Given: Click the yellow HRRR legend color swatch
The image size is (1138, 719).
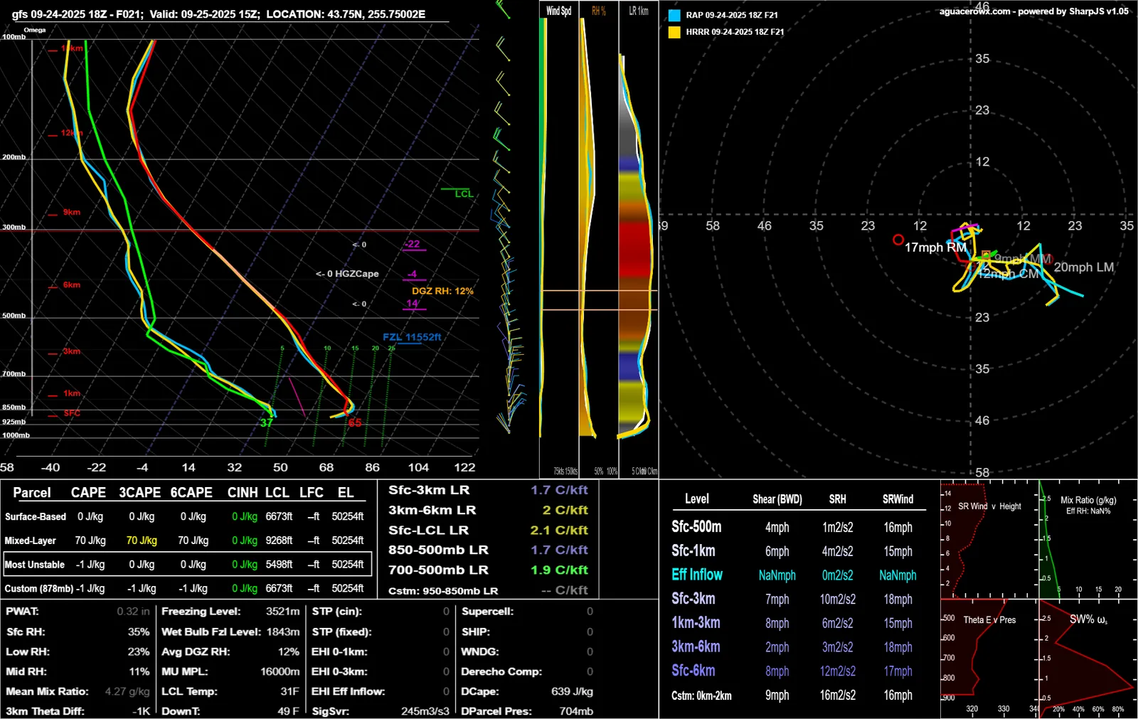Looking at the screenshot, I should 674,32.
